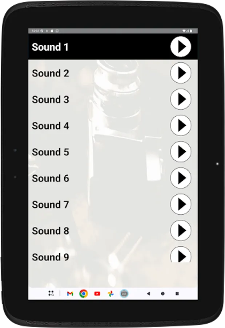Open Gmail from the taskbar
Viewport: 225px width, 328px height.
[x=70, y=294]
